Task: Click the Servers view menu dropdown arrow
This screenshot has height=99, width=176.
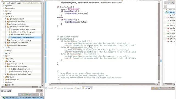Action: [x=42, y=94]
